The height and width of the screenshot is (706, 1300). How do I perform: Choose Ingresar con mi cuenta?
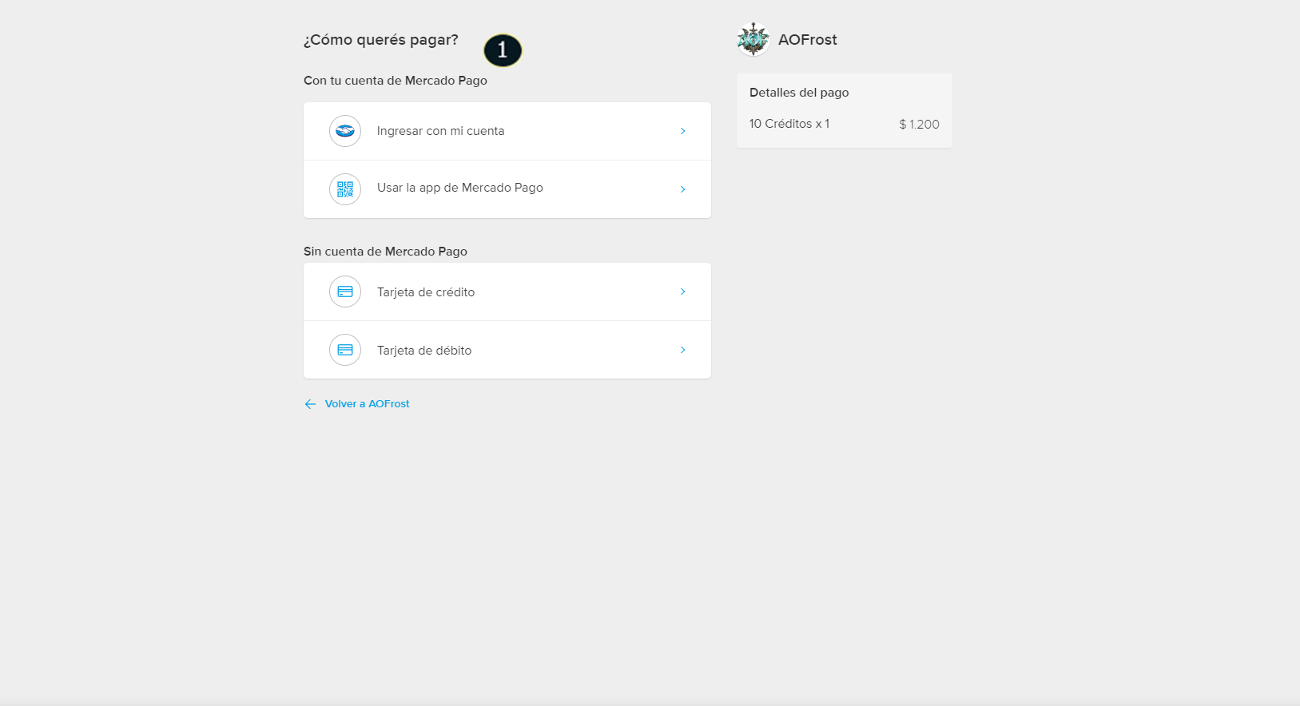pyautogui.click(x=507, y=131)
